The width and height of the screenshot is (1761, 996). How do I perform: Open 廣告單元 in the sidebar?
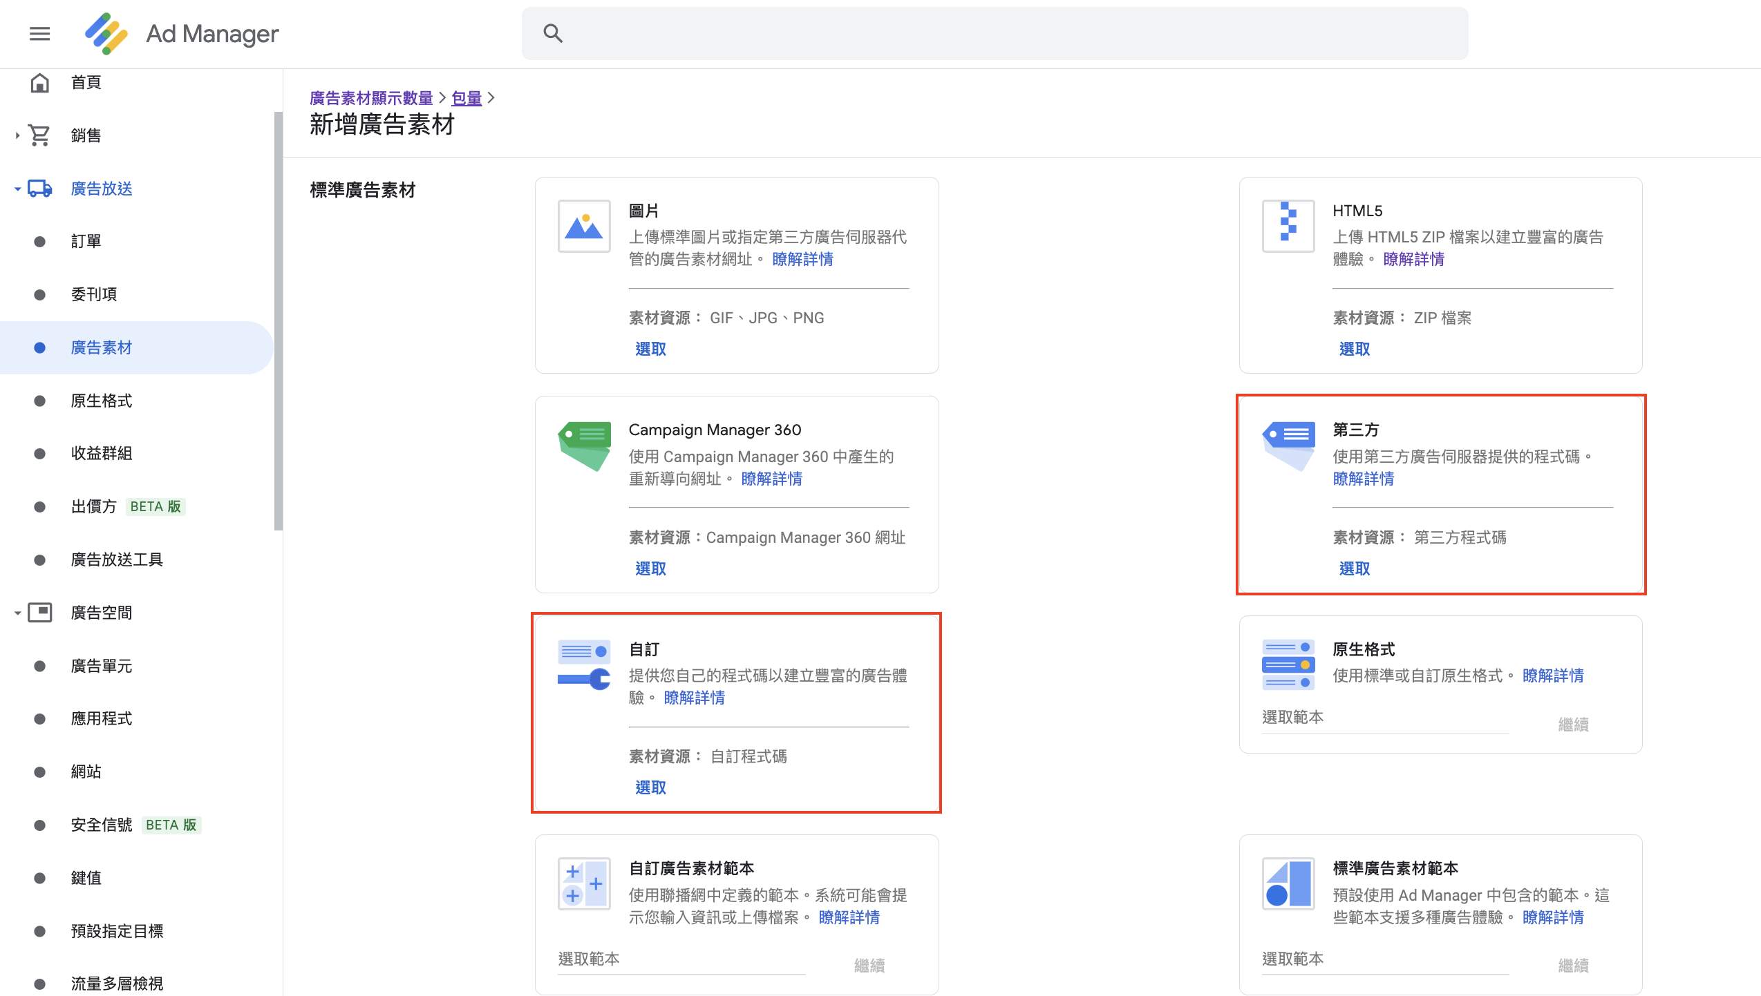[x=137, y=666]
